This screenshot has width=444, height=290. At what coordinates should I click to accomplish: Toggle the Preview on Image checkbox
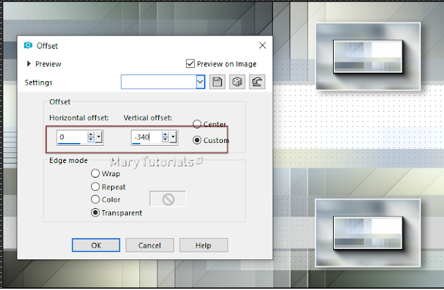tap(191, 63)
